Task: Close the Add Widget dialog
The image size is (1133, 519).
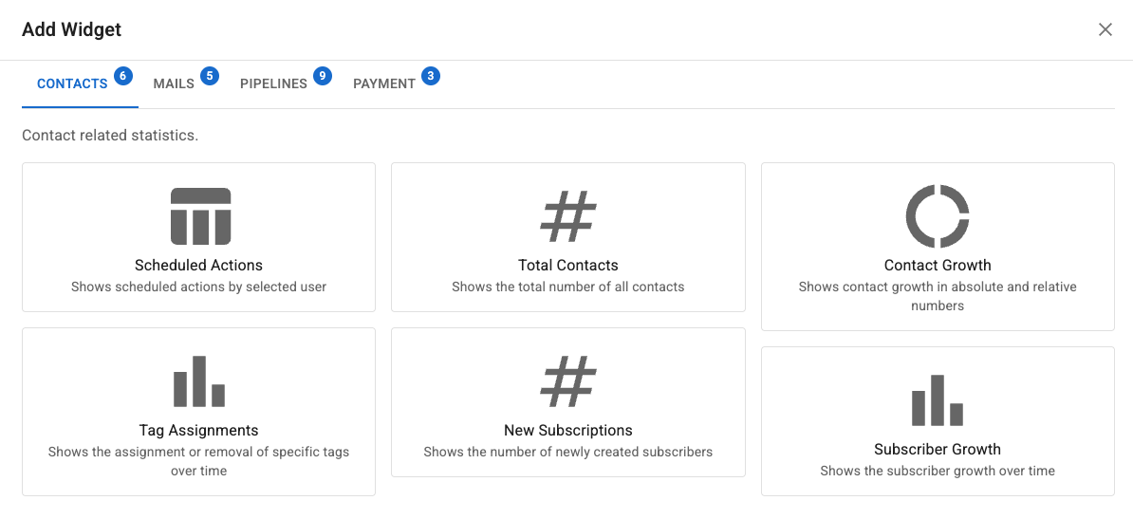Action: (x=1105, y=29)
